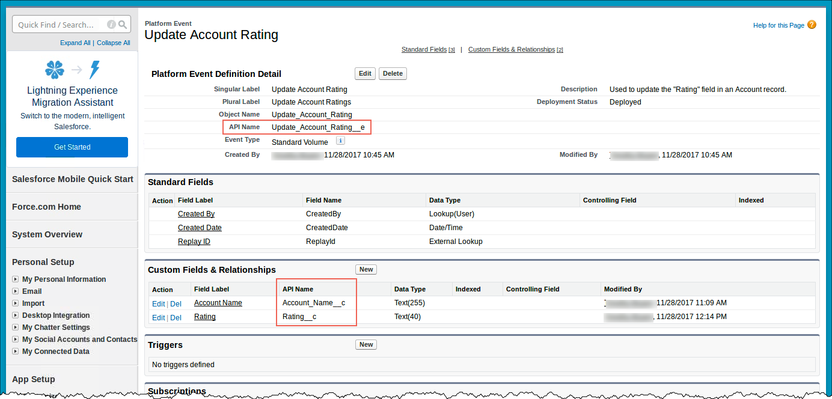Click the Salesforce Classic flower icon
The width and height of the screenshot is (832, 399).
[x=55, y=70]
